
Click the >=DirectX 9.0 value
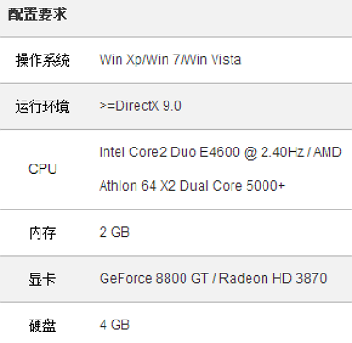pyautogui.click(x=140, y=106)
